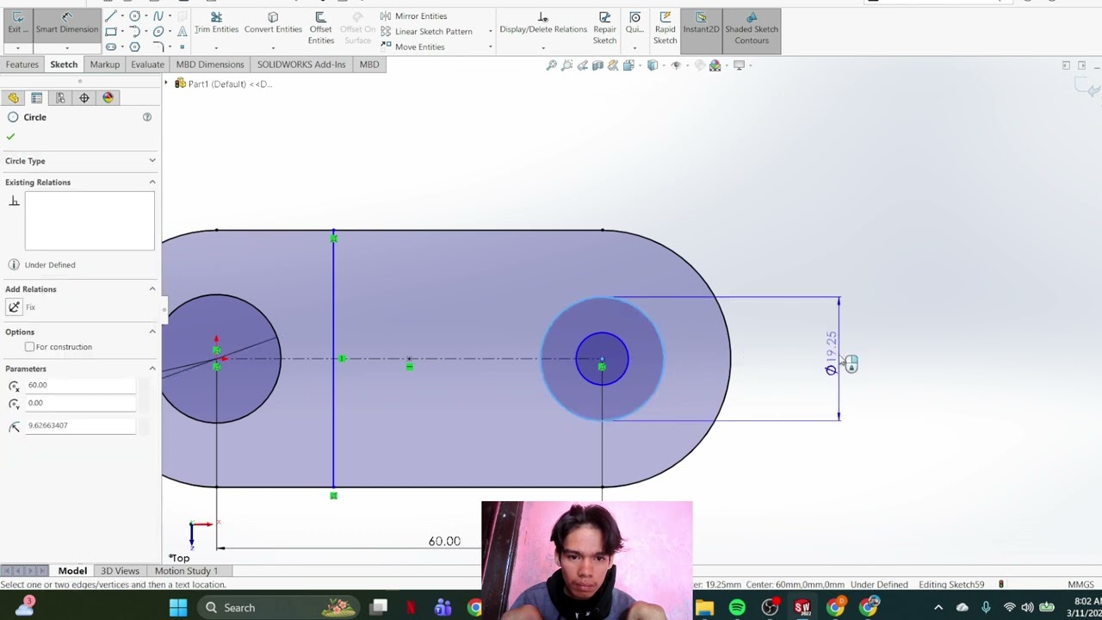Open Apply Scene icon in heads-up toolbar

click(x=715, y=65)
